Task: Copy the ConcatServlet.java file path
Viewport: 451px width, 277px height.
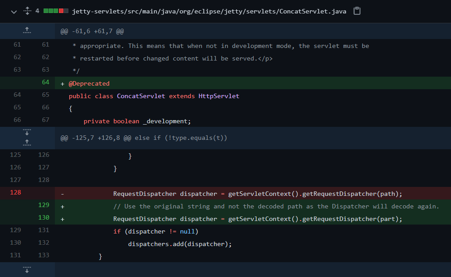Action: pos(357,11)
